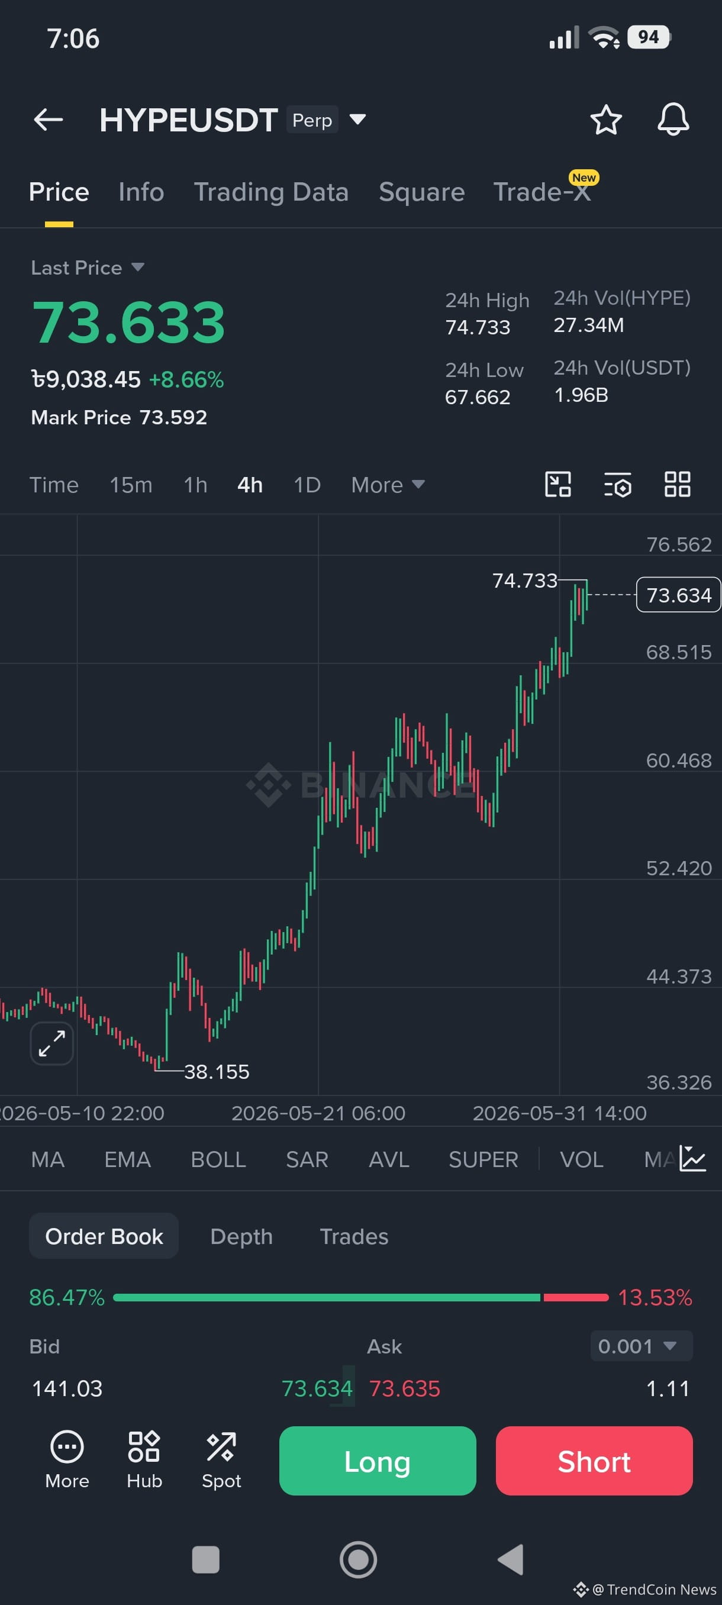Image resolution: width=722 pixels, height=1605 pixels.
Task: Tap the back arrow icon
Action: click(x=48, y=120)
